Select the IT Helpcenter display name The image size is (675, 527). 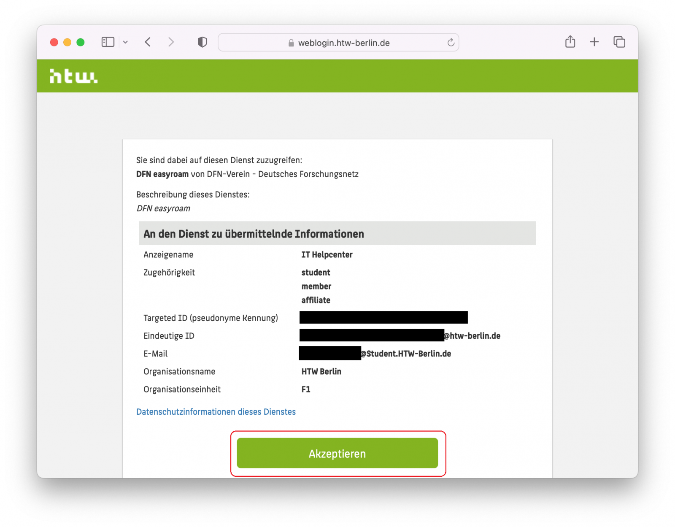pos(327,255)
